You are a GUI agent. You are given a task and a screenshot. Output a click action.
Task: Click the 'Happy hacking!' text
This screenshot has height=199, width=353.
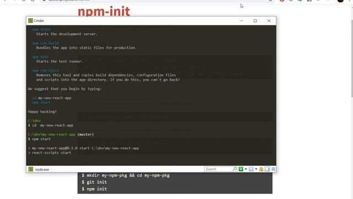(42, 112)
